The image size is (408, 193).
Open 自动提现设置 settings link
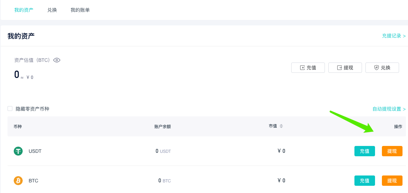[x=389, y=109]
